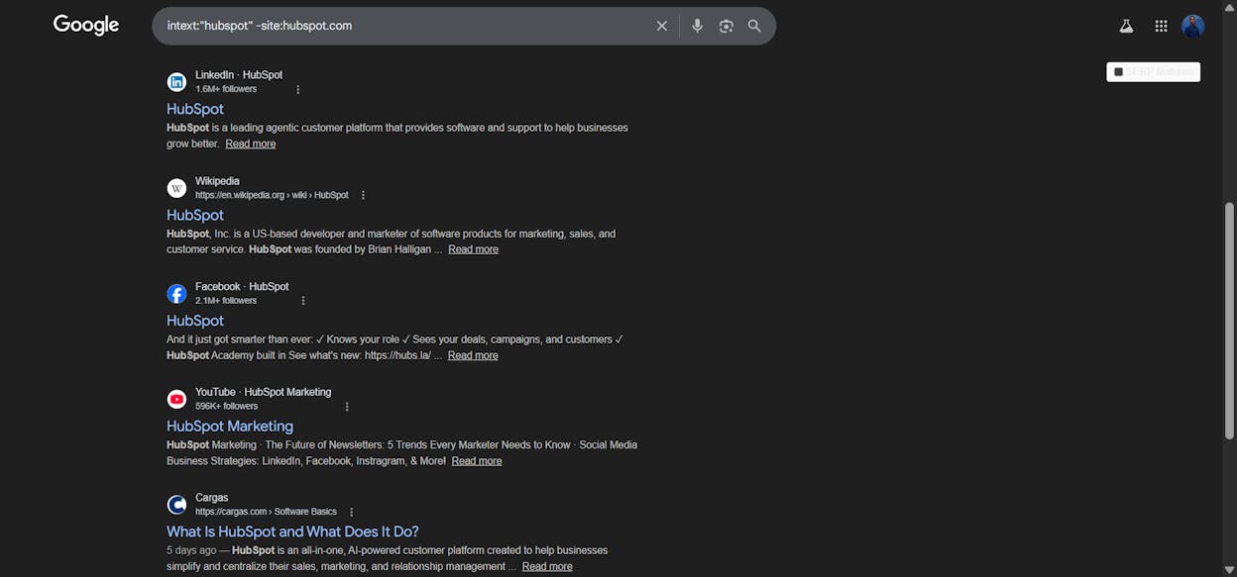Click Wikipedia URL en.wikipedia.org › wiki › HubSpot
Image resolution: width=1237 pixels, height=577 pixels.
coord(273,196)
